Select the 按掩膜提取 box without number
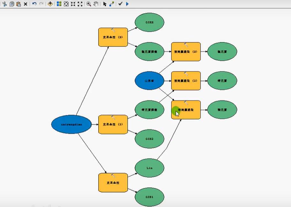291x207 pixels. point(186,110)
